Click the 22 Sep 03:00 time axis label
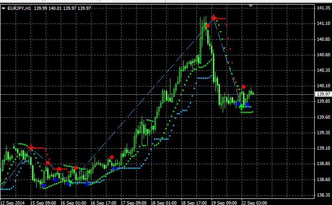332x205 pixels. [254, 203]
